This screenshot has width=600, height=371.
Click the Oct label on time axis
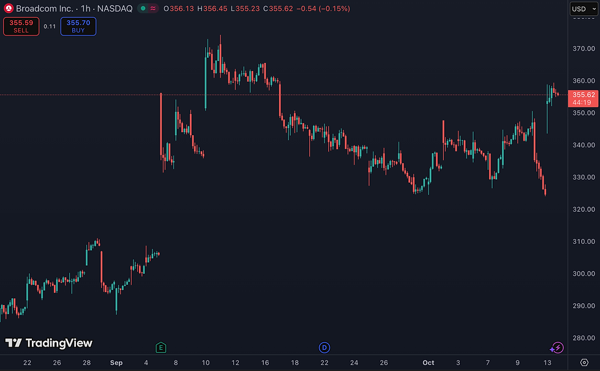pos(428,362)
